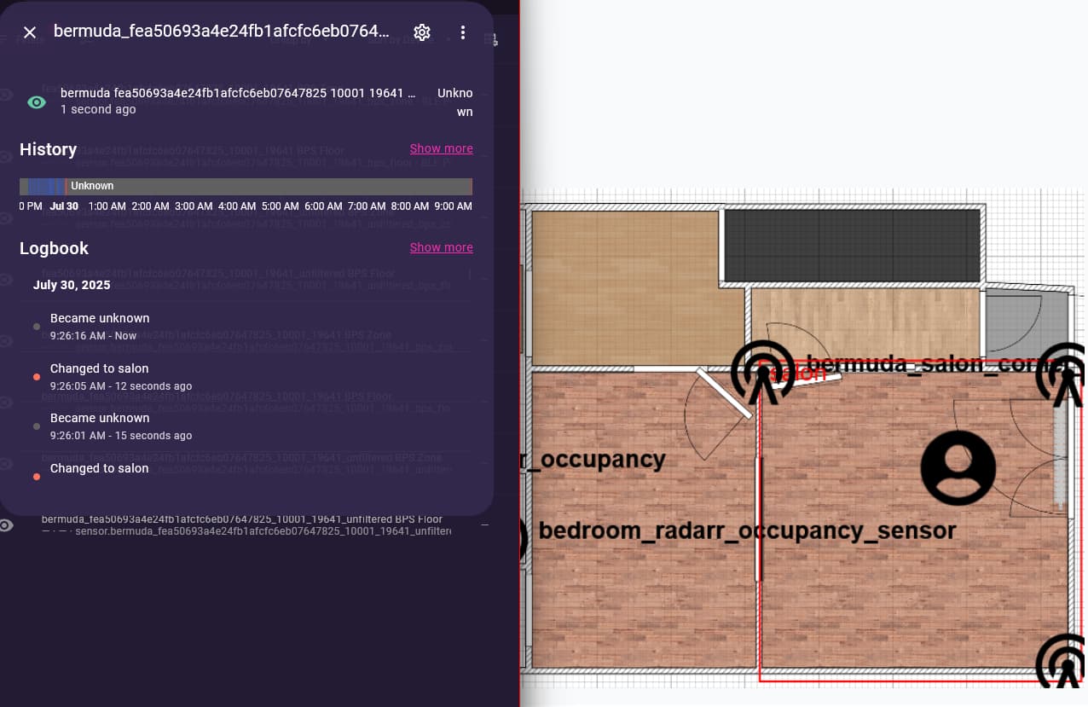Image resolution: width=1088 pixels, height=707 pixels.
Task: Show more in the History section
Action: pyautogui.click(x=441, y=148)
